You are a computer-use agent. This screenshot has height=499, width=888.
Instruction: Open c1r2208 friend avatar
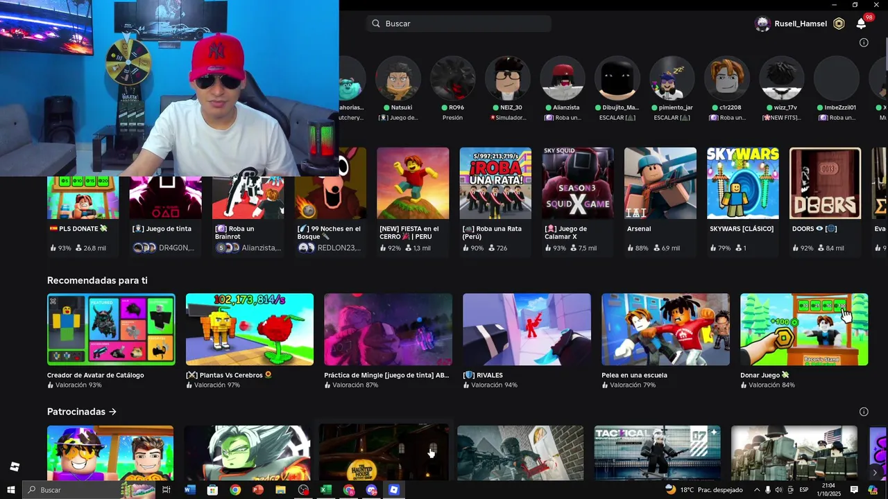click(x=726, y=78)
